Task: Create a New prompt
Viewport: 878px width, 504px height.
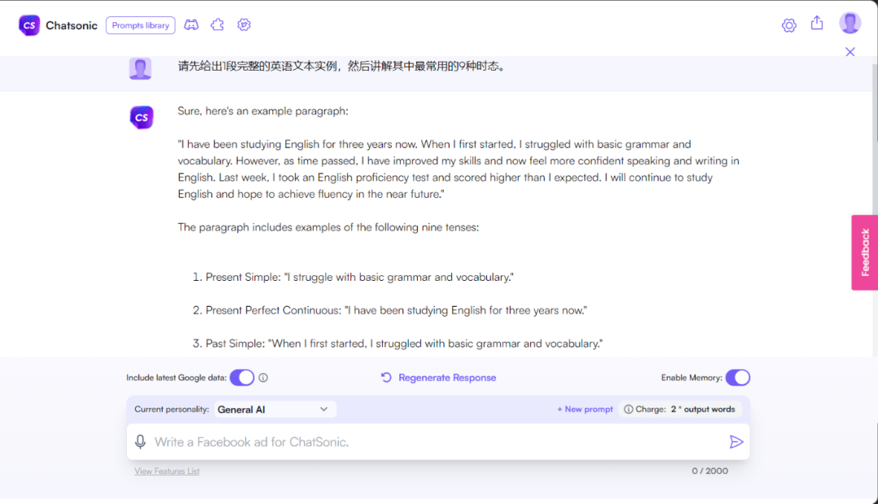Action: point(585,409)
